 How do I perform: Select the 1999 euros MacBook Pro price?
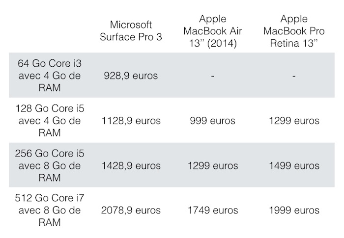point(294,211)
